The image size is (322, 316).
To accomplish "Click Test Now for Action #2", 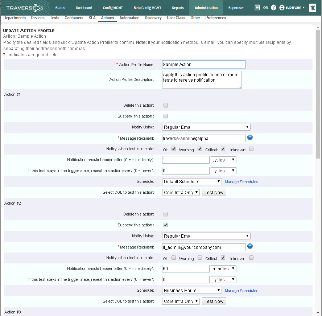I will point(214,301).
